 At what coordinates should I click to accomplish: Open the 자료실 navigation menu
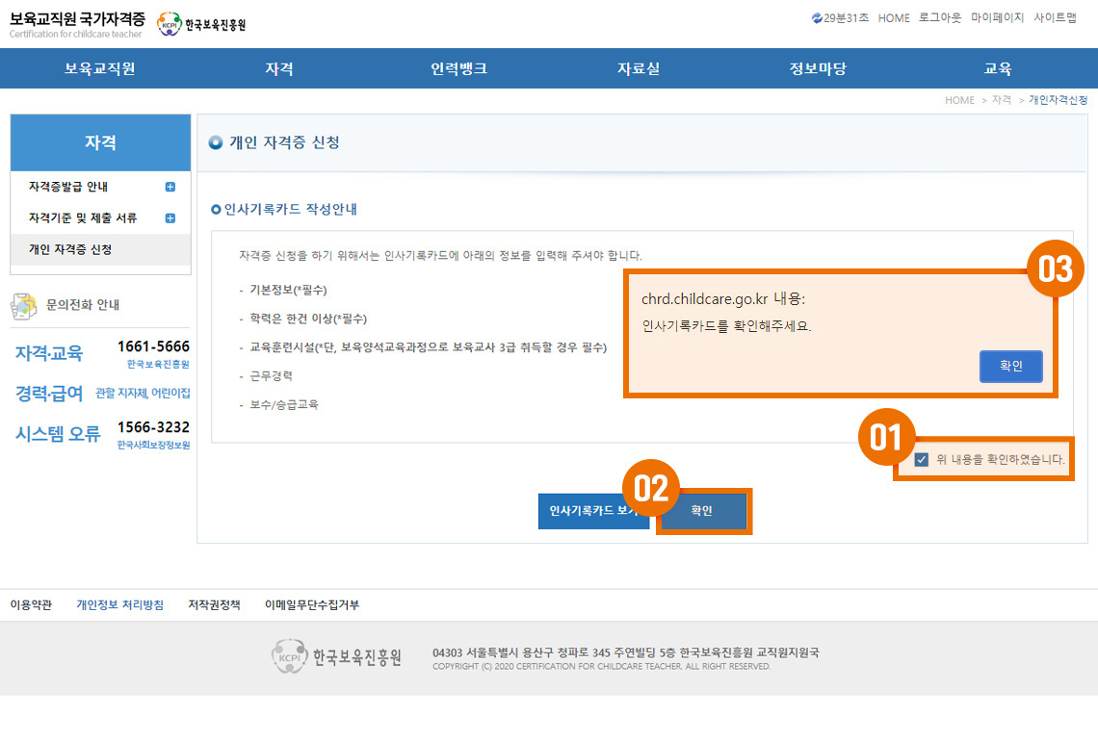639,68
